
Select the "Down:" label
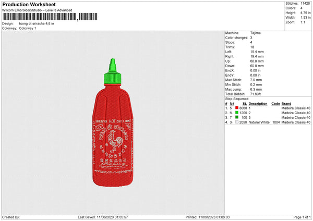[230, 66]
